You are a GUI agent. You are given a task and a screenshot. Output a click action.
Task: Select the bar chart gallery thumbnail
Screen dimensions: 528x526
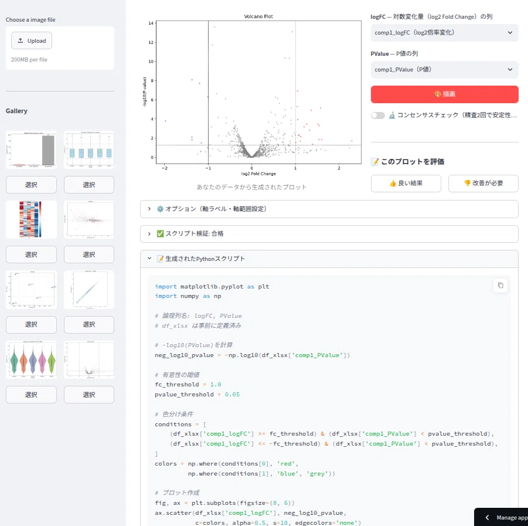[31, 150]
